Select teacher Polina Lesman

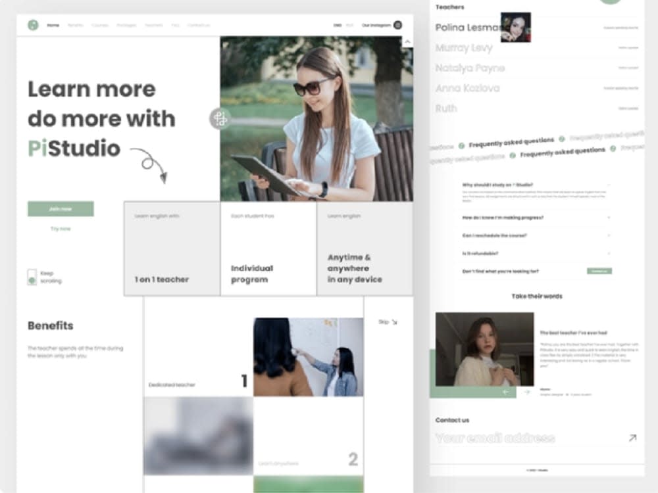click(x=468, y=28)
